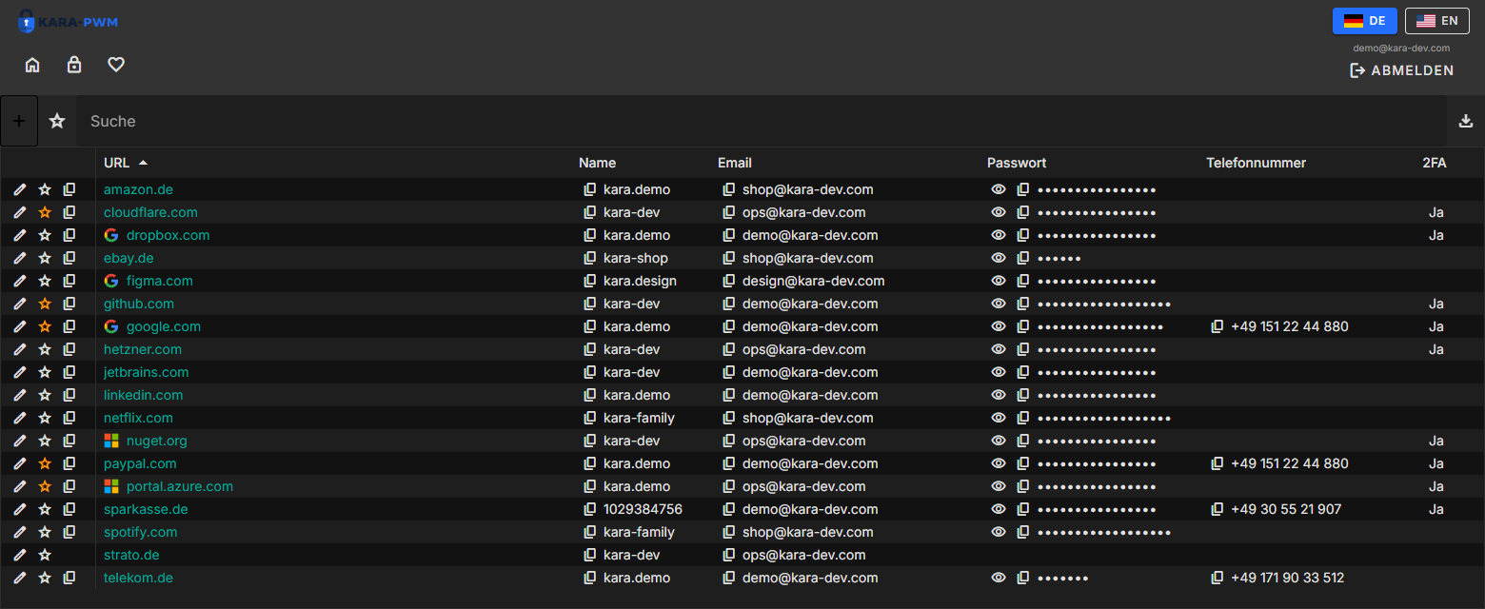The width and height of the screenshot is (1485, 609).
Task: Open the sparkasse.de link
Action: pos(146,509)
